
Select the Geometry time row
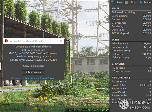(x=131, y=19)
